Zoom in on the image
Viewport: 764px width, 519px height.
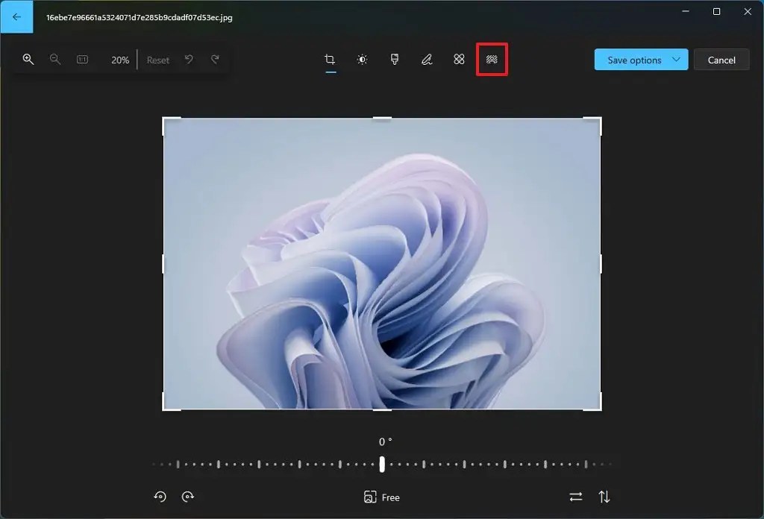(28, 59)
